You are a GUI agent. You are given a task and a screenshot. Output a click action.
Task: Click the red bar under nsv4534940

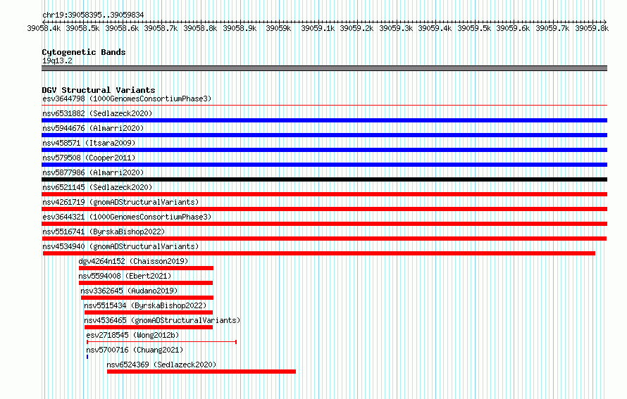click(x=319, y=253)
